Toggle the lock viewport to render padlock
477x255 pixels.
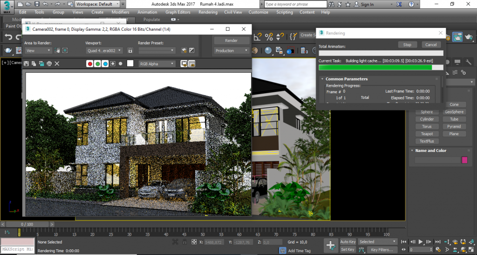pos(130,50)
